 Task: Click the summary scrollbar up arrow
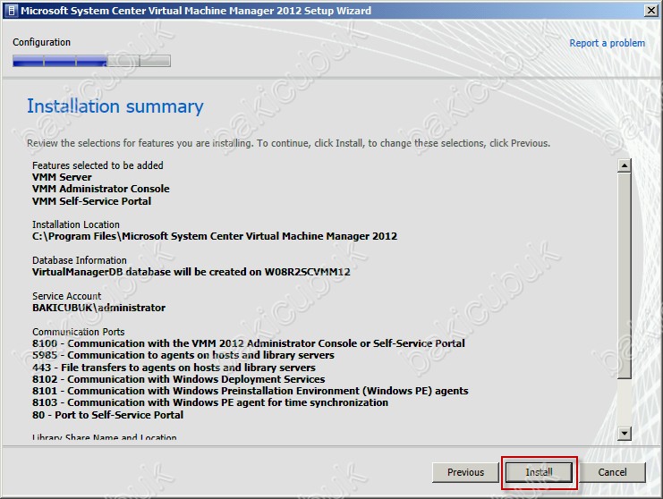(625, 165)
